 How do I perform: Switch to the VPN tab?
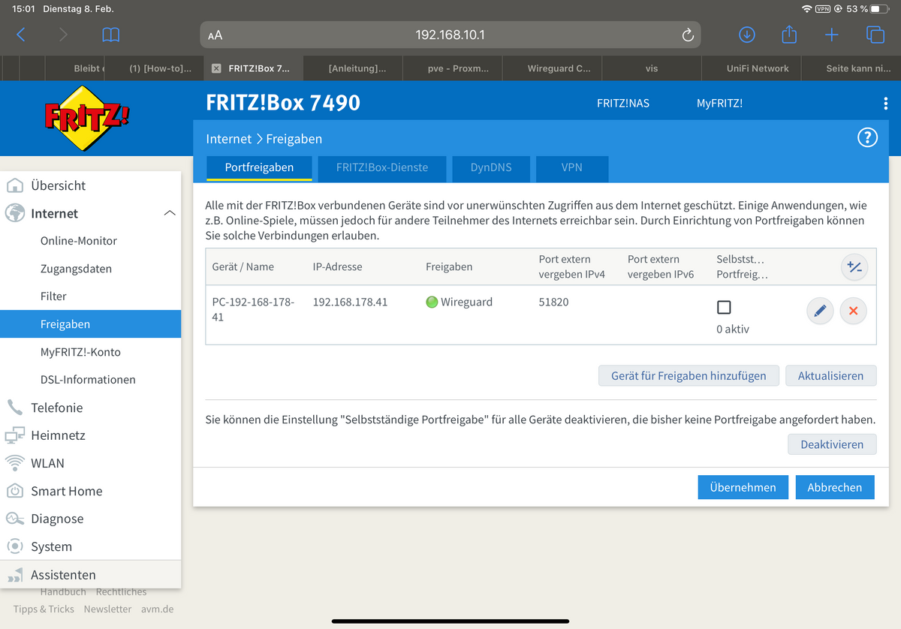tap(572, 168)
